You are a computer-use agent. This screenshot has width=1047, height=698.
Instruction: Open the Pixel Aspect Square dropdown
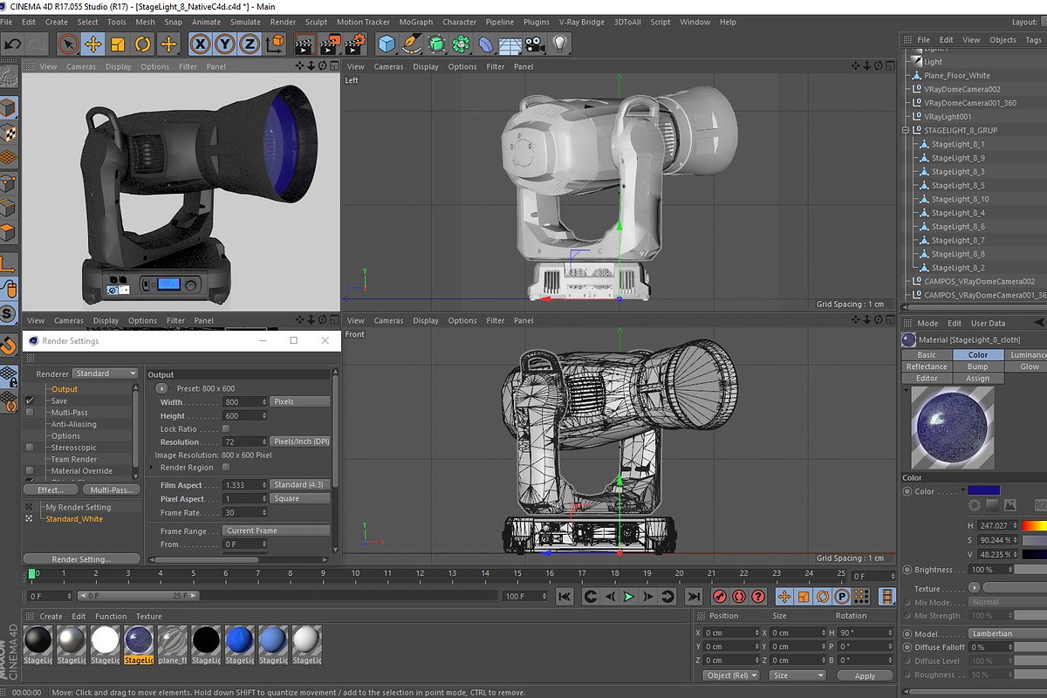pos(299,498)
